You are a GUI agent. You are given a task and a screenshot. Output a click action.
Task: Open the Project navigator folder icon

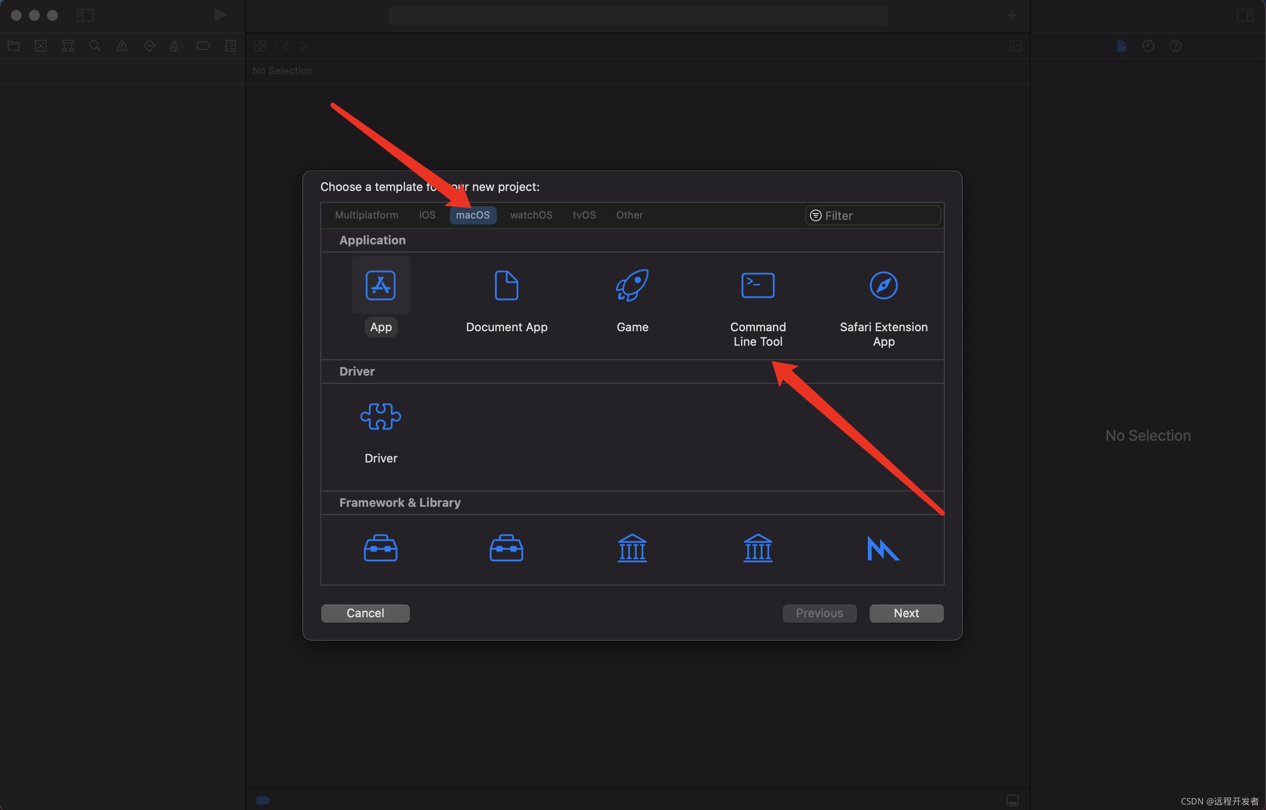click(x=14, y=46)
